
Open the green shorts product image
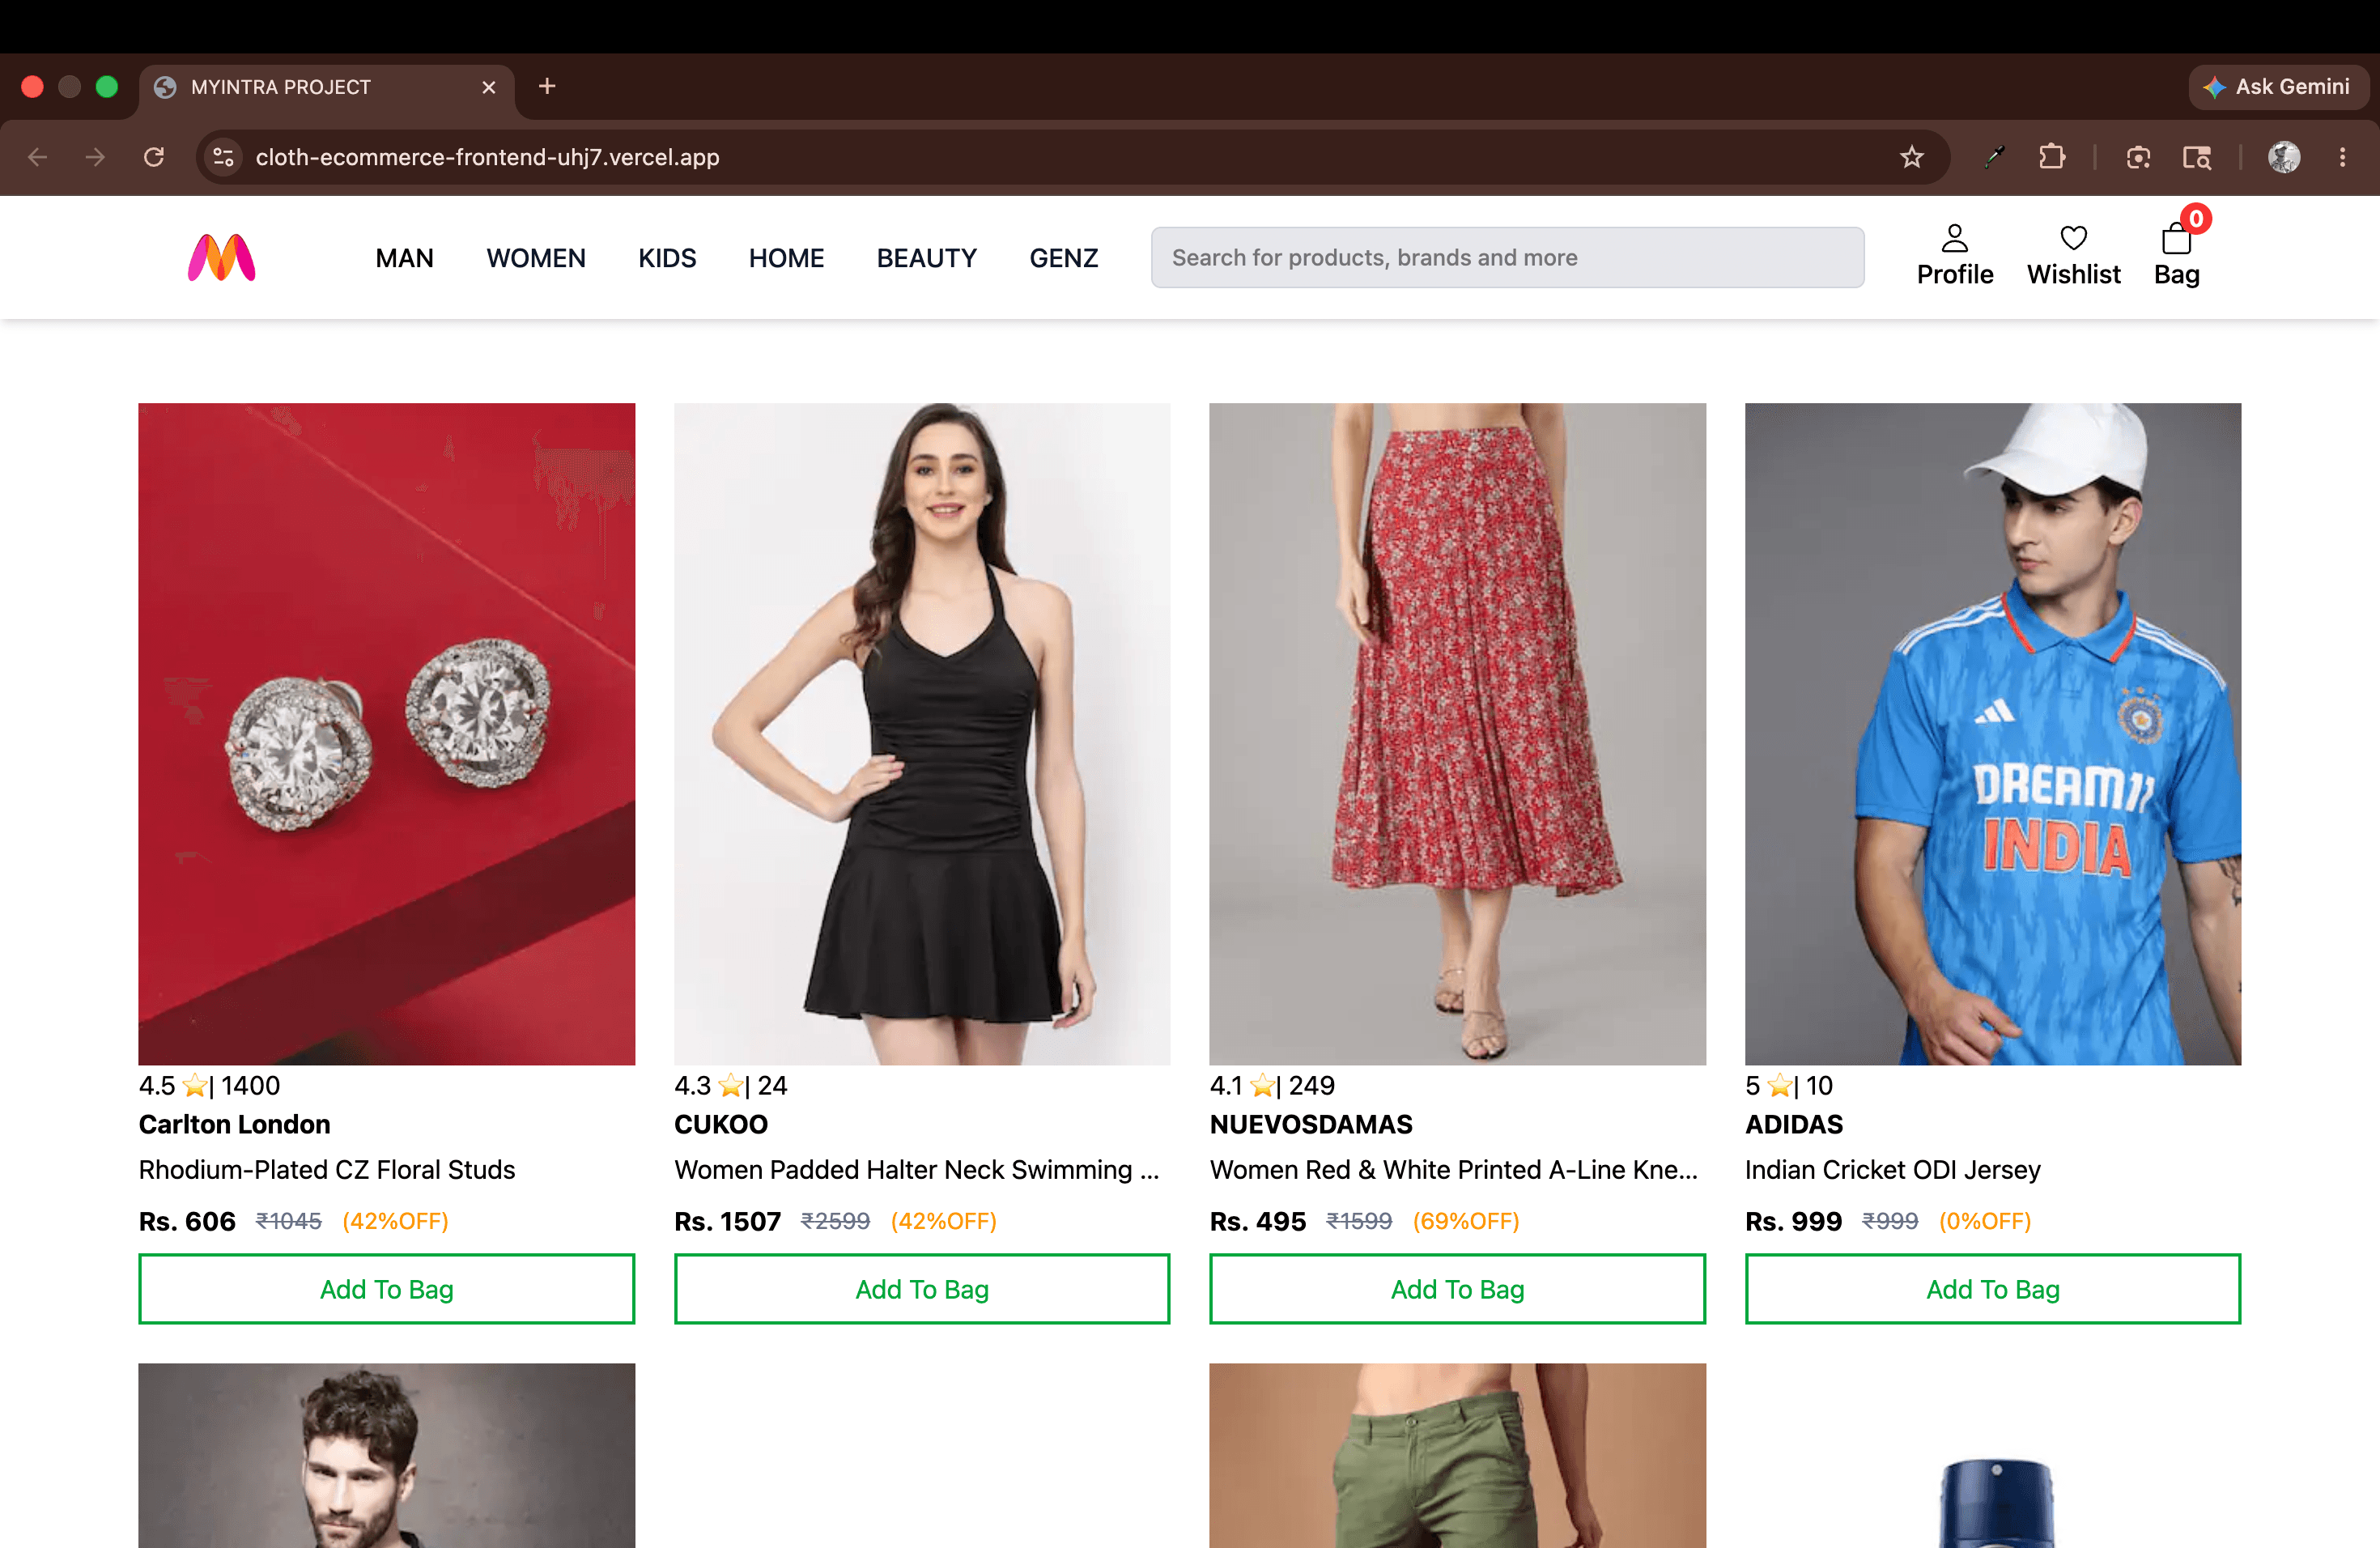pos(1457,1455)
